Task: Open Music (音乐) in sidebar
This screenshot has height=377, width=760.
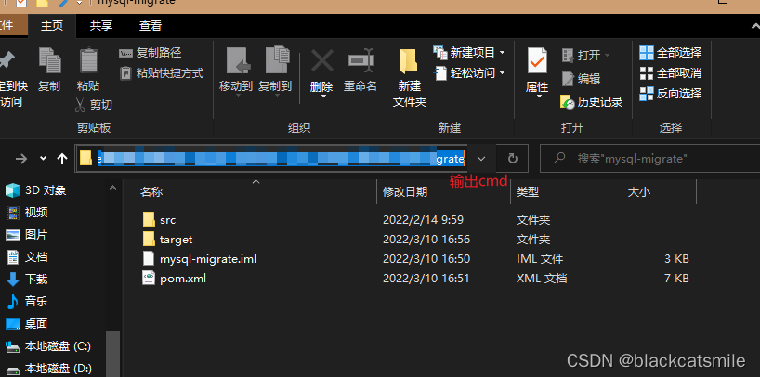Action: click(x=27, y=302)
